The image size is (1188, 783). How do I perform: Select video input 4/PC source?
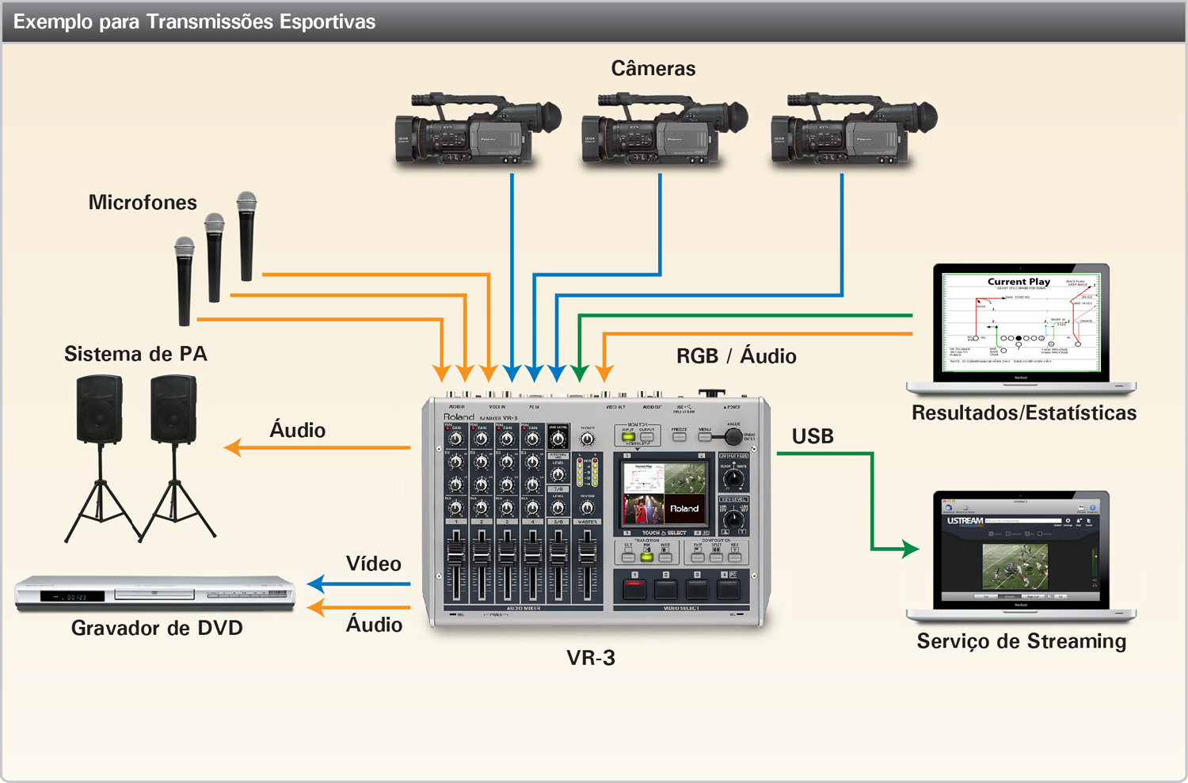point(728,590)
